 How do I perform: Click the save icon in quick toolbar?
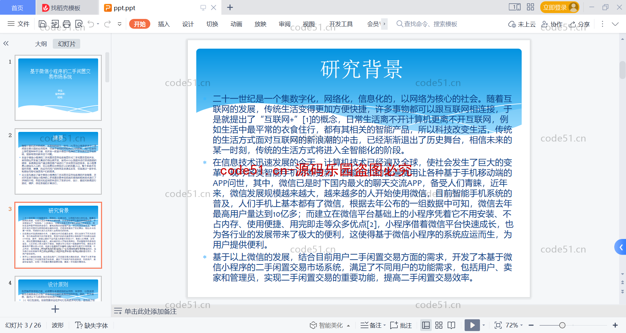pos(42,24)
